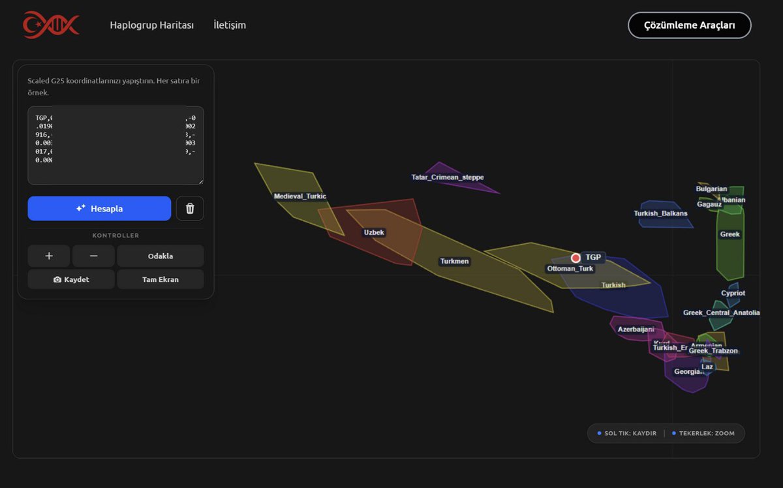Image resolution: width=783 pixels, height=488 pixels.
Task: Select the Laz label
Action: [707, 367]
